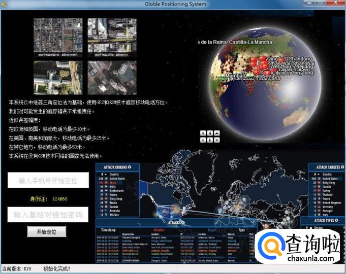Sort Attack Targets by Country column header
This screenshot has width=346, height=274.
click(327, 175)
